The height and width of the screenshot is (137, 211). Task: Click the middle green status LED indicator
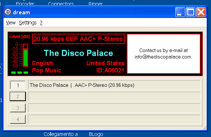pos(20,72)
